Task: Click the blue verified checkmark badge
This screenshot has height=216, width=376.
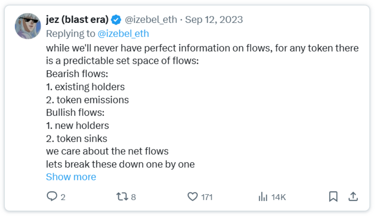Action: [116, 20]
